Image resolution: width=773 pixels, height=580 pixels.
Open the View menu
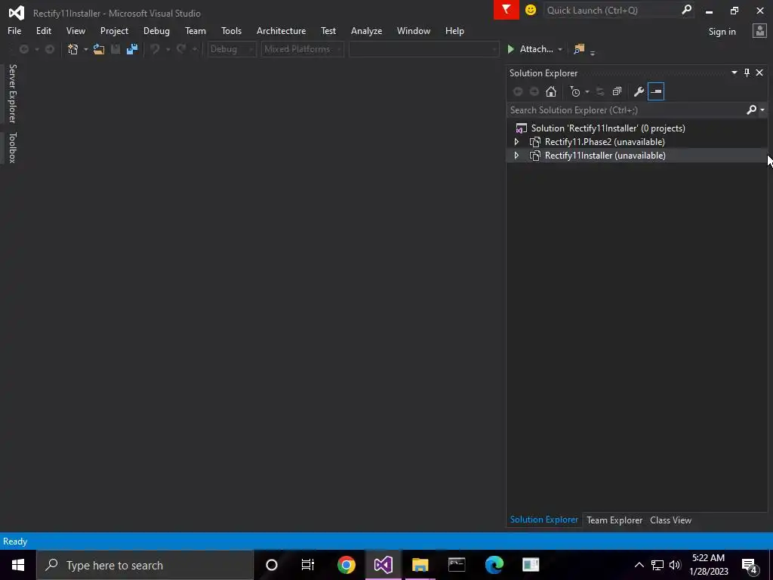point(75,30)
